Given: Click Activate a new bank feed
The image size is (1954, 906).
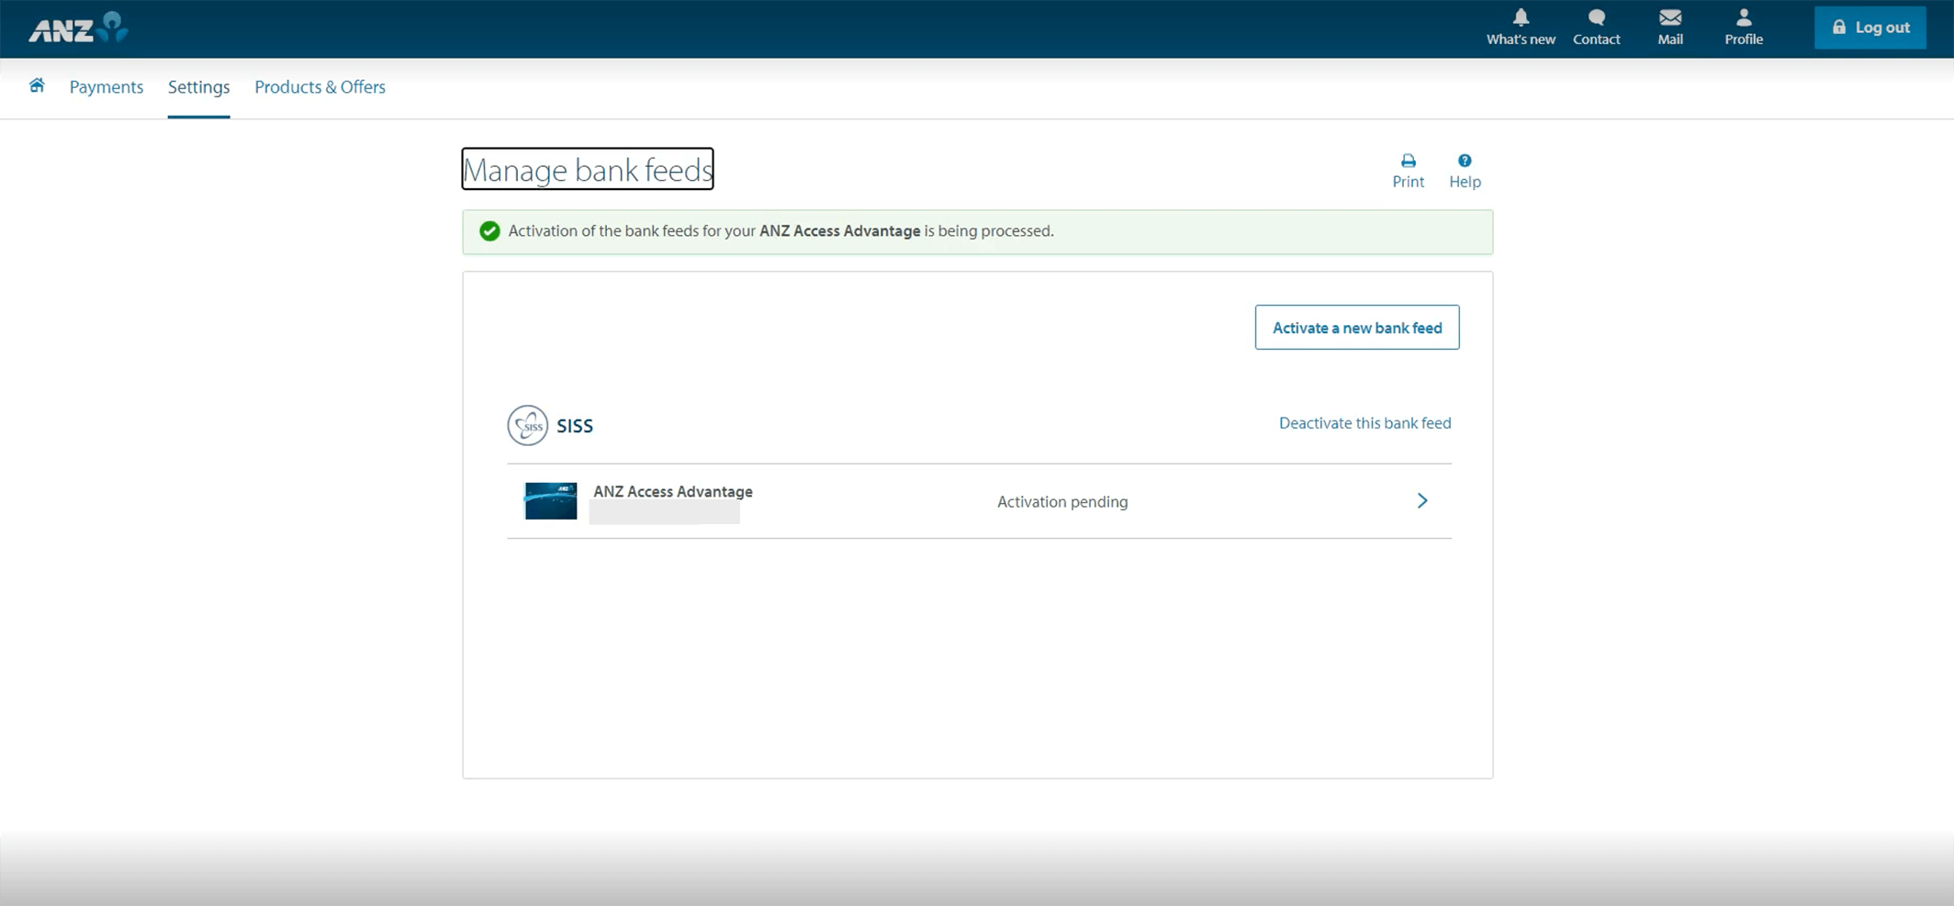Looking at the screenshot, I should pyautogui.click(x=1357, y=328).
